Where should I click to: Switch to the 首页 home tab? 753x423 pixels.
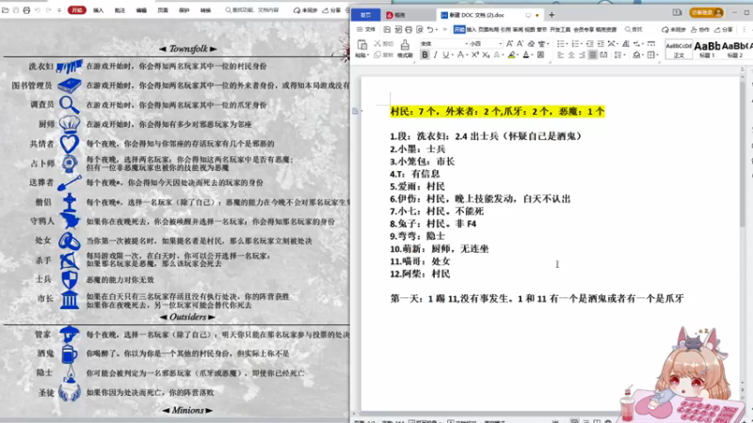(x=365, y=15)
